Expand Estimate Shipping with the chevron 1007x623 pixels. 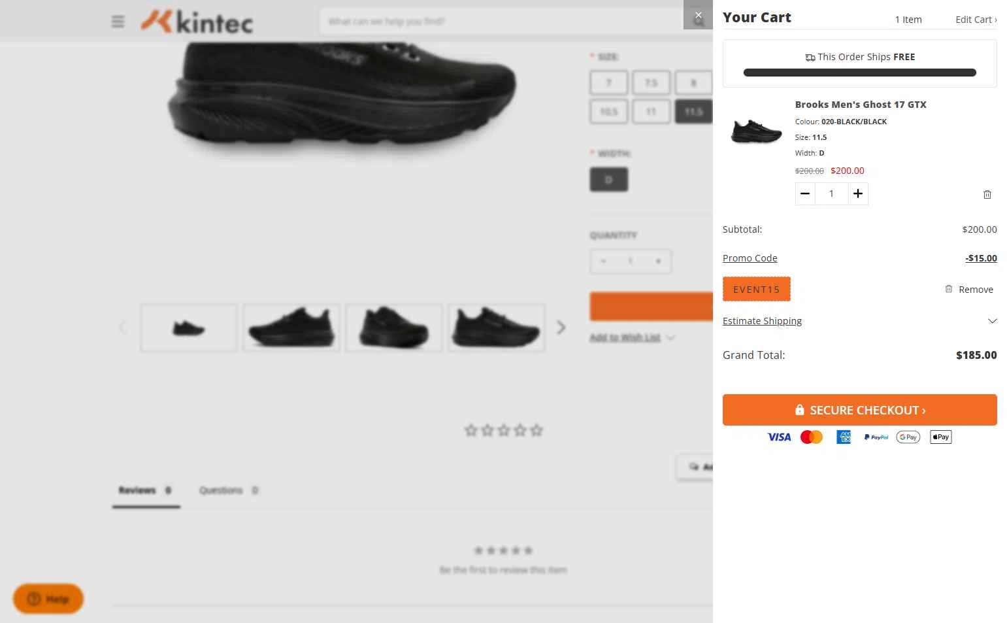(992, 321)
